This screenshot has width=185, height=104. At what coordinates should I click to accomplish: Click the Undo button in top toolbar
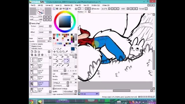79,9
